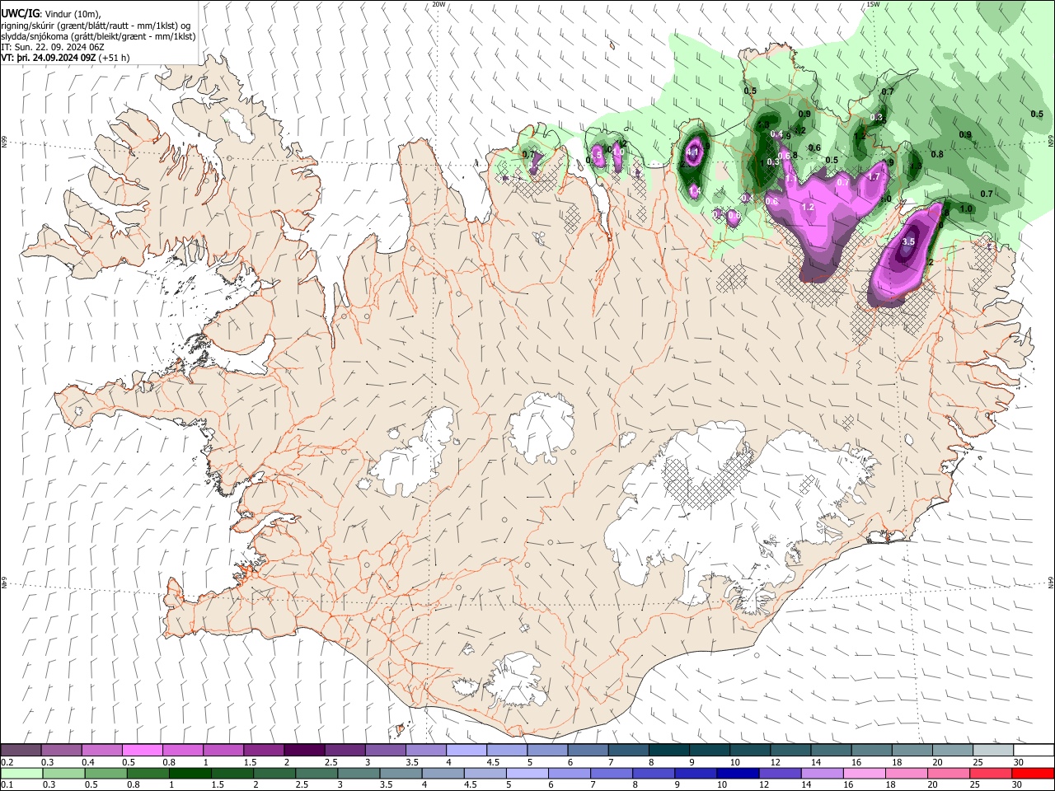The height and width of the screenshot is (791, 1055).
Task: Pick the brightest pink-magenta swatch in upper legend
Action: (x=143, y=751)
